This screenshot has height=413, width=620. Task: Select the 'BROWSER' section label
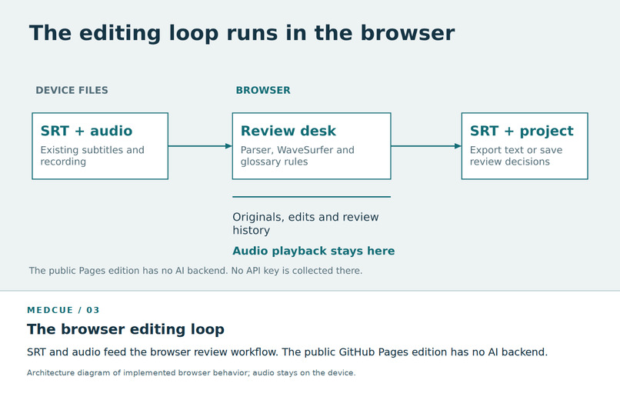(263, 90)
